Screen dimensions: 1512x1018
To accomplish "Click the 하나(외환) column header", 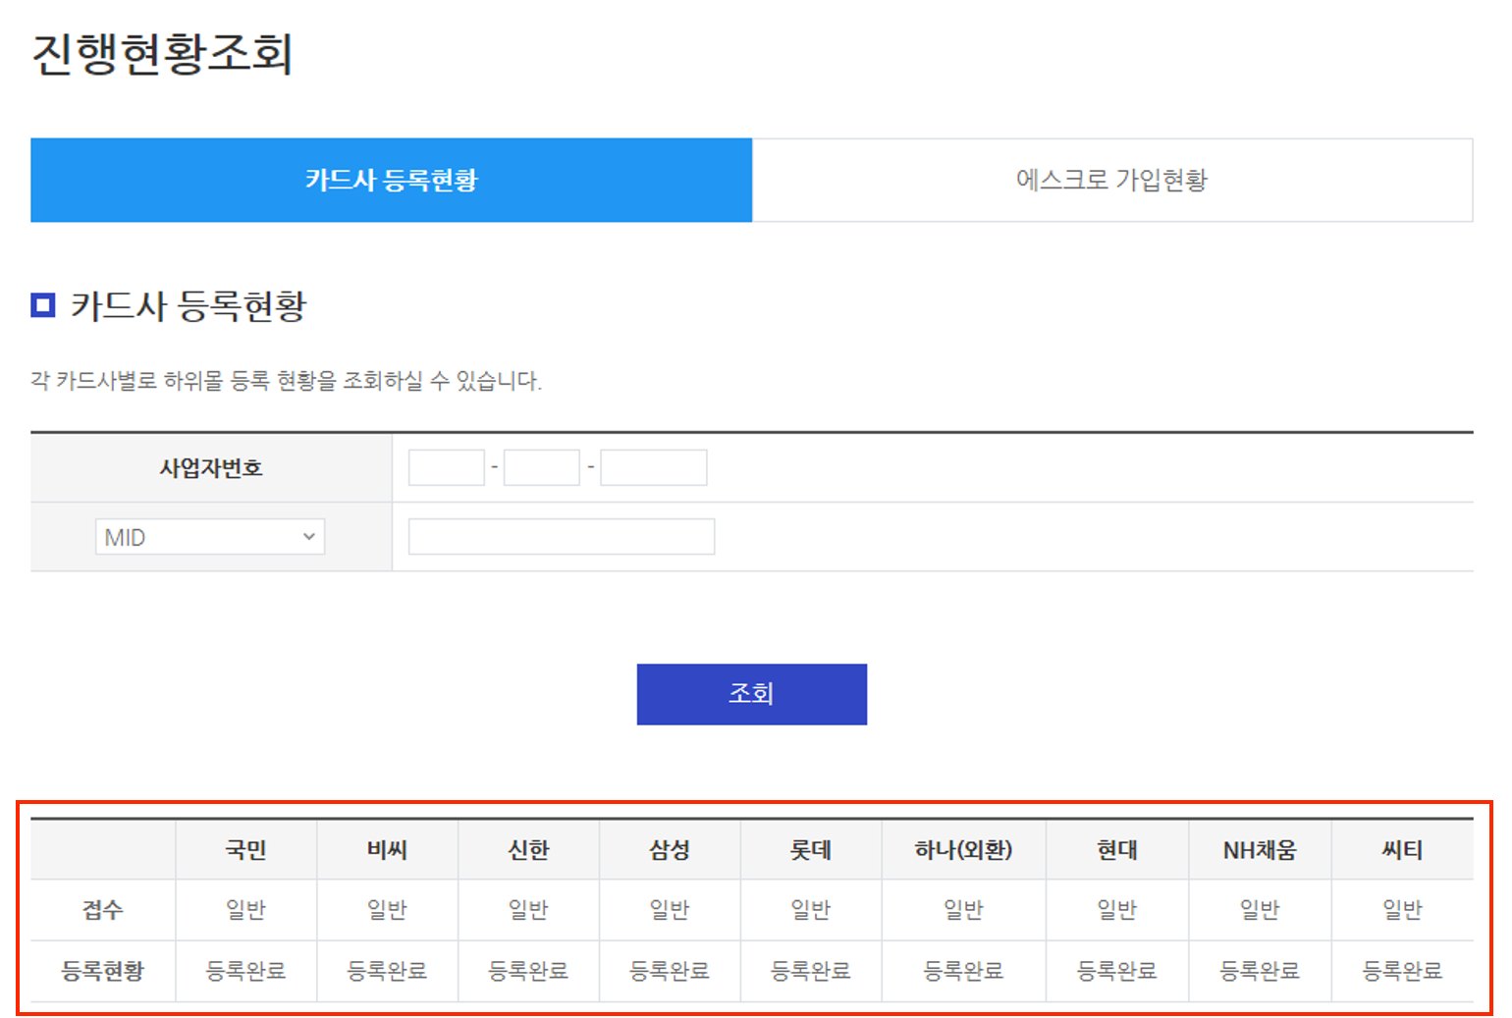I will point(963,850).
